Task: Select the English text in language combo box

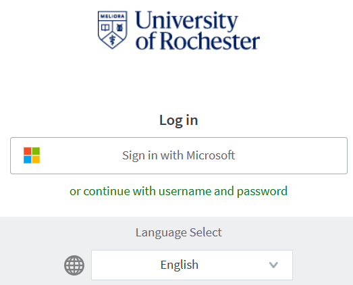Action: pos(180,265)
